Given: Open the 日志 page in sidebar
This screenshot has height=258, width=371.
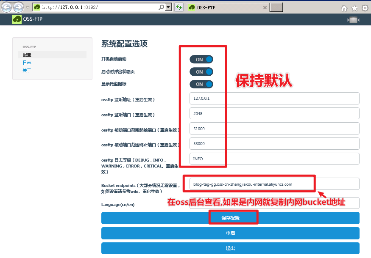Looking at the screenshot, I should click(27, 63).
